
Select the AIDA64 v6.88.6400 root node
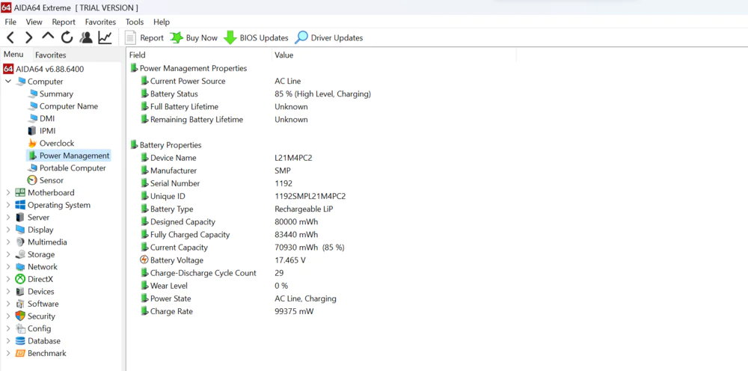click(44, 69)
